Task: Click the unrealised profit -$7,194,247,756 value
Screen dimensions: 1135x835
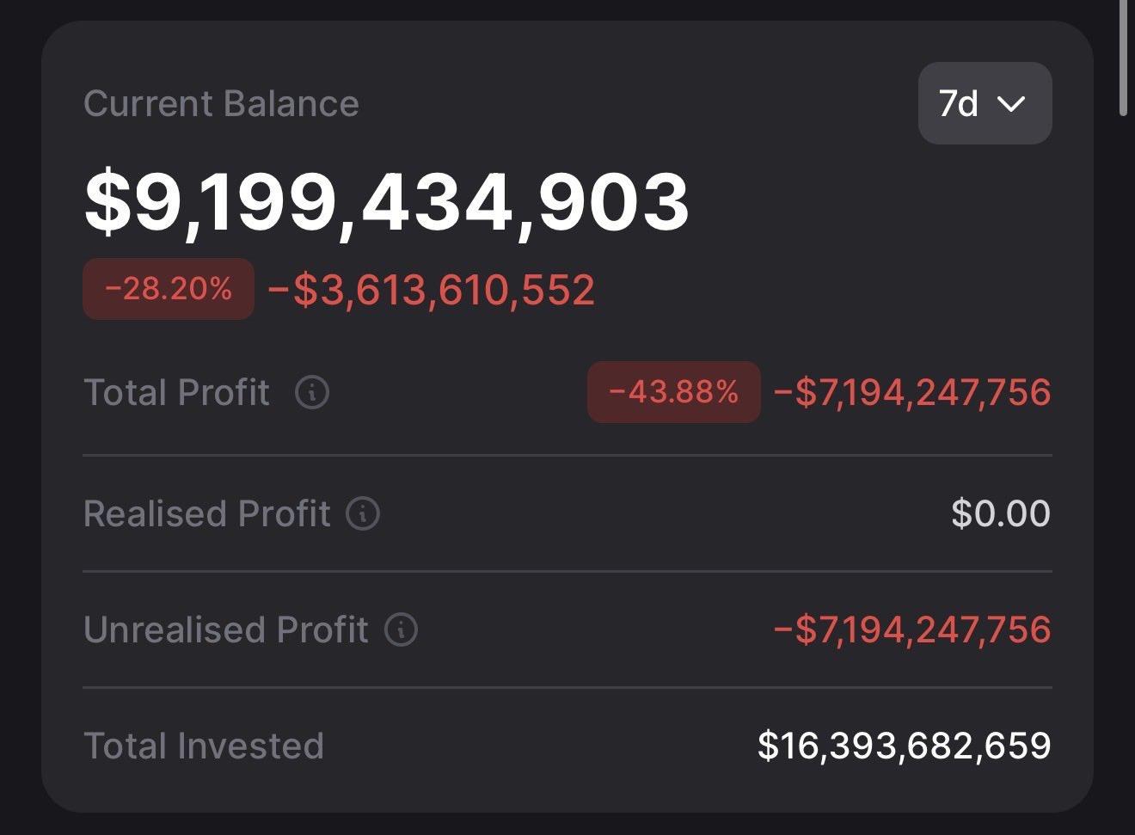Action: tap(912, 629)
